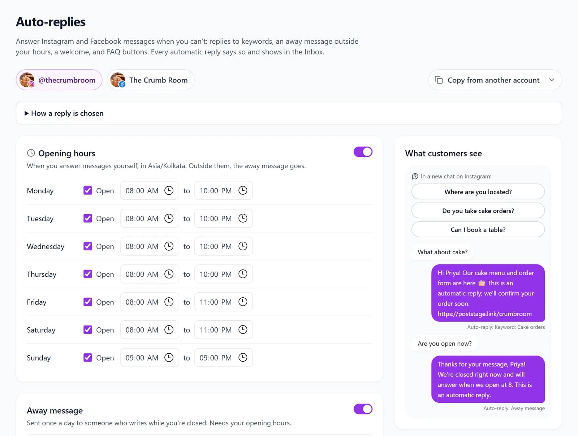Click the Auto-reply: Away message caption
This screenshot has width=578, height=436.
[514, 408]
